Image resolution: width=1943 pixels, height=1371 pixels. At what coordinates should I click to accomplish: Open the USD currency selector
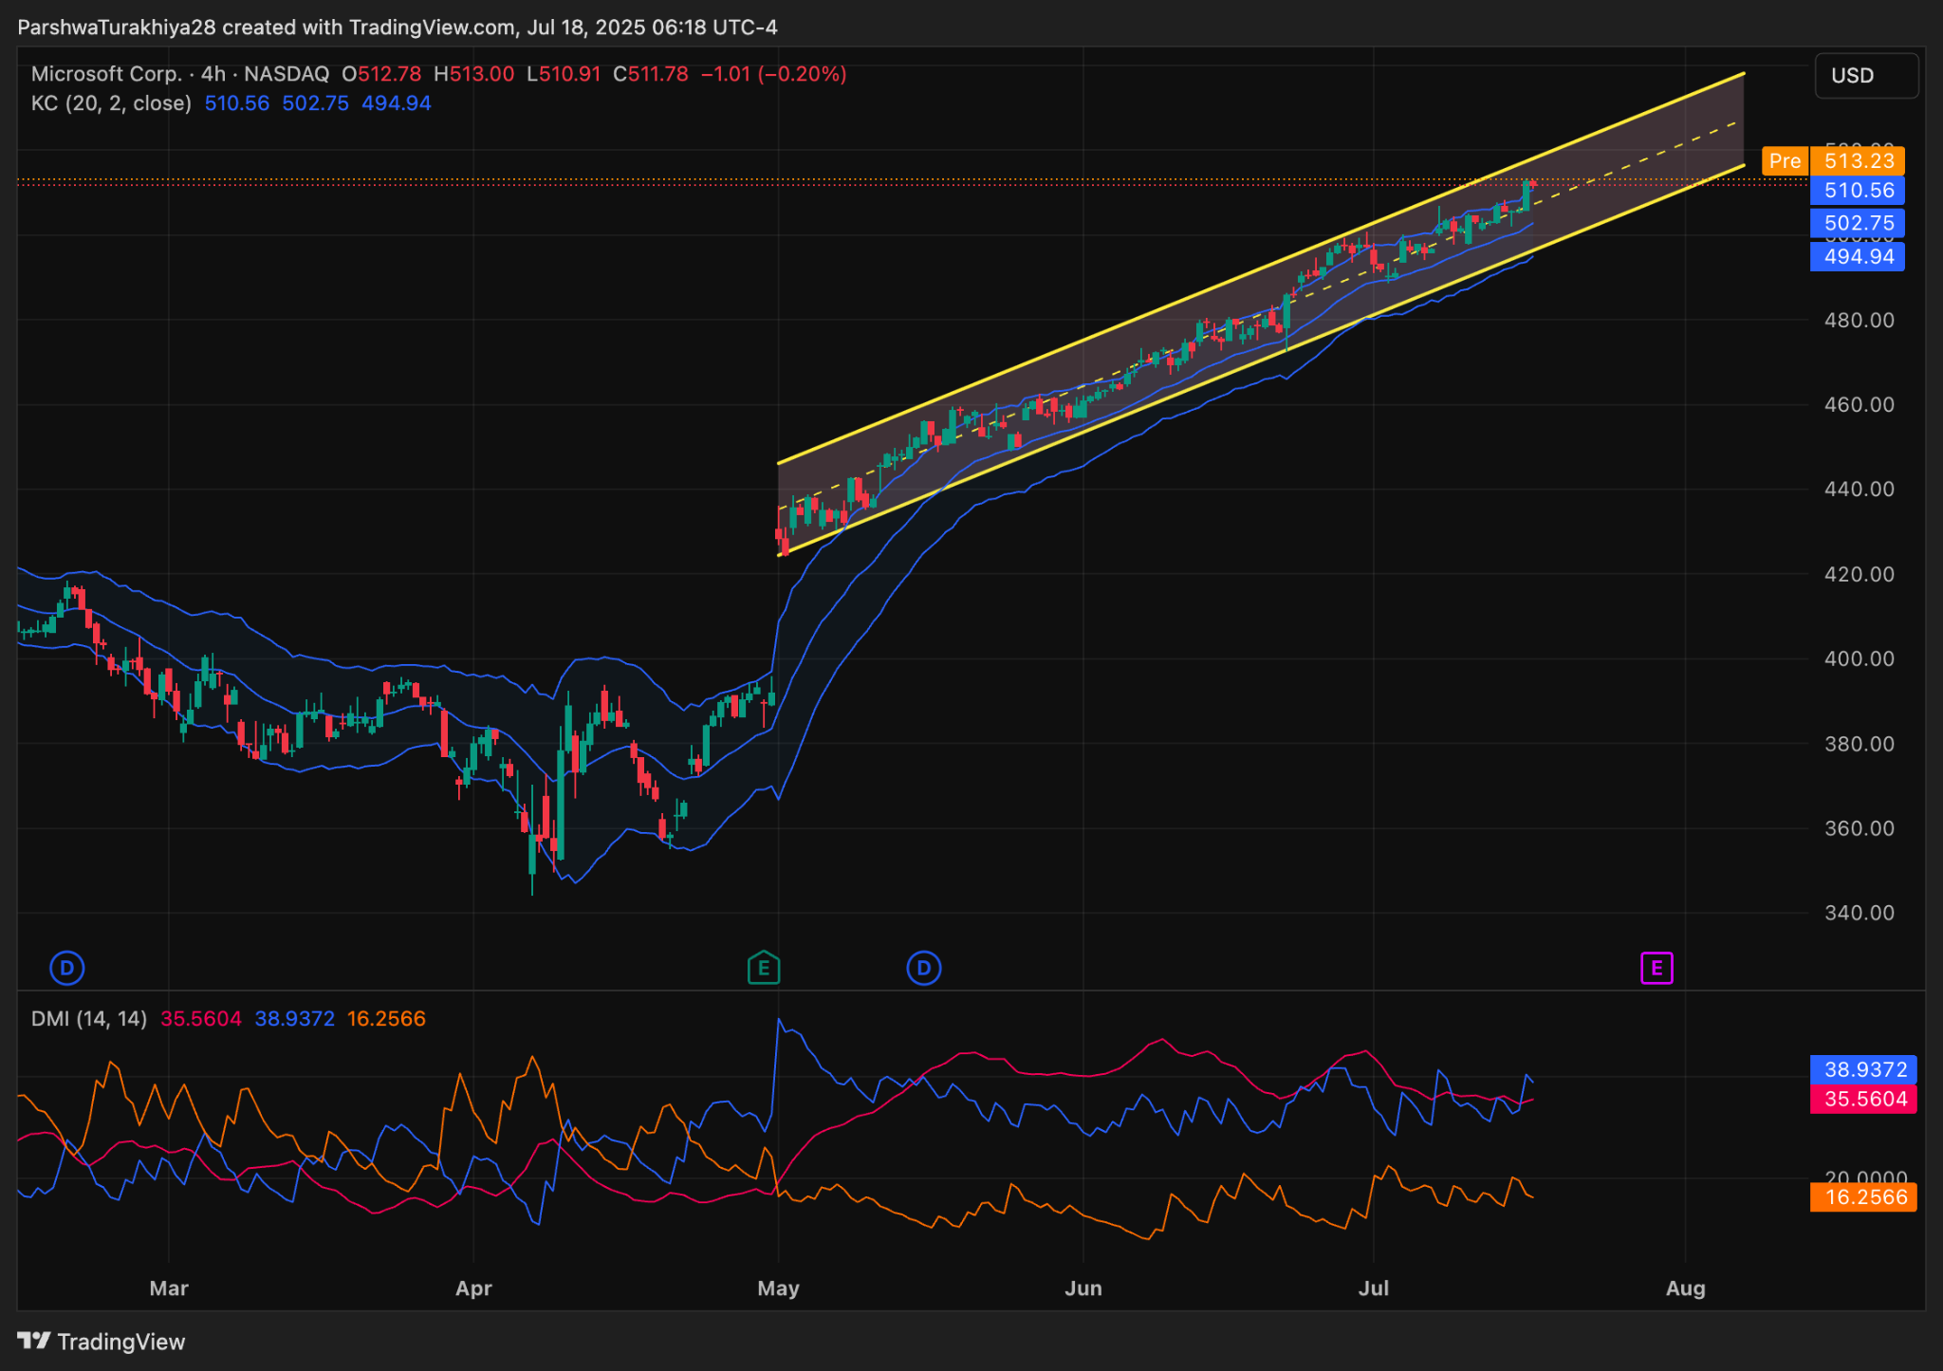[x=1866, y=76]
